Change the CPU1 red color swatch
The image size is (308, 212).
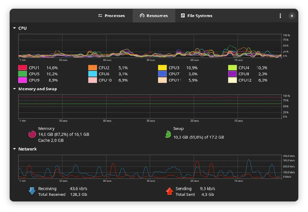(x=23, y=68)
